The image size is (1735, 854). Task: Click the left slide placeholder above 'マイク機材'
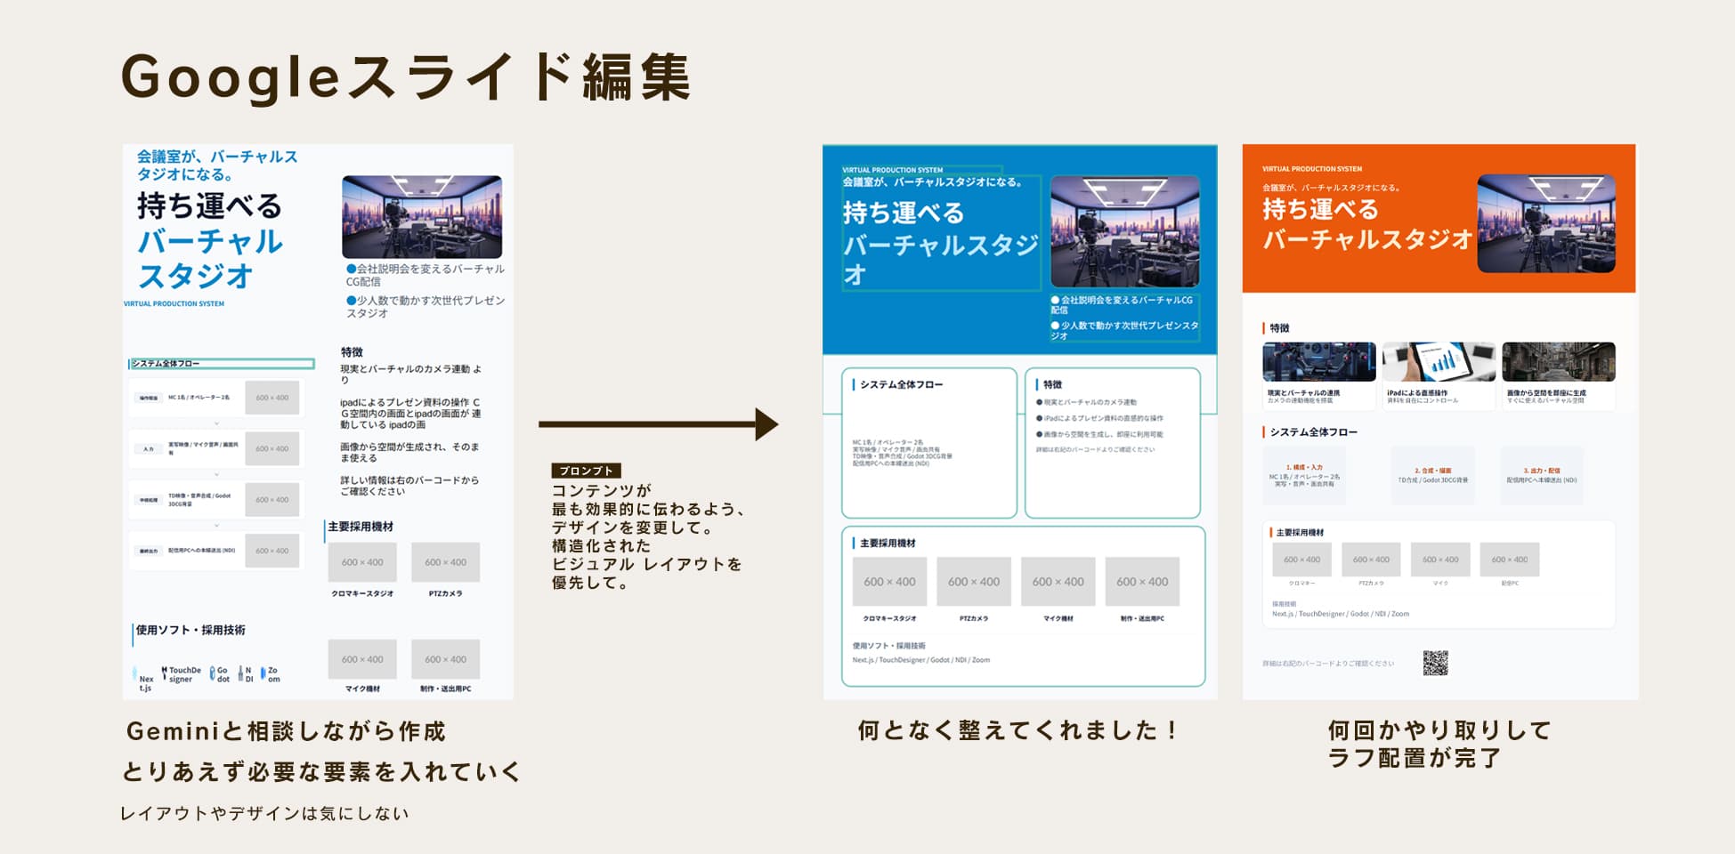(362, 659)
